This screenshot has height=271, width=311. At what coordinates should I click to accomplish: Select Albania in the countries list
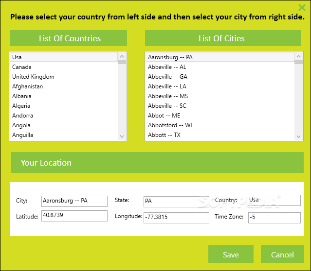[64, 96]
